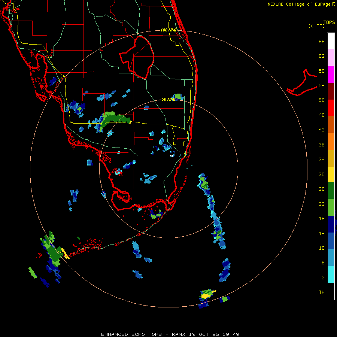The height and width of the screenshot is (337, 337).
Task: Click the black TH legend swatch
Action: [331, 291]
